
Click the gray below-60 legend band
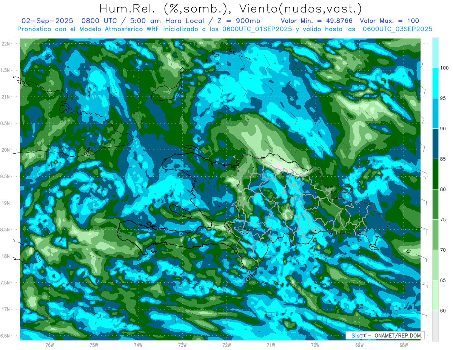click(x=435, y=326)
